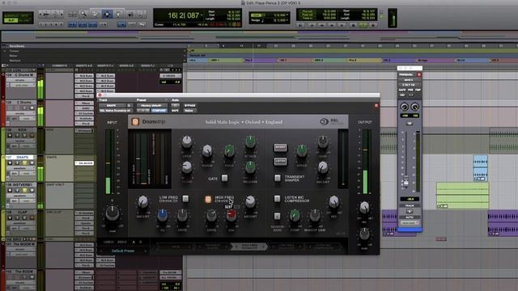Viewport: 518px width, 291px height.
Task: Click the Edit mode selector panel
Action: pos(18,18)
